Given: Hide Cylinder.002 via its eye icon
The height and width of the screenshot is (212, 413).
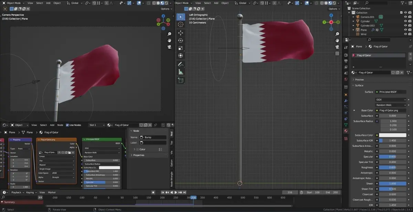Looking at the screenshot, I should pos(405,25).
